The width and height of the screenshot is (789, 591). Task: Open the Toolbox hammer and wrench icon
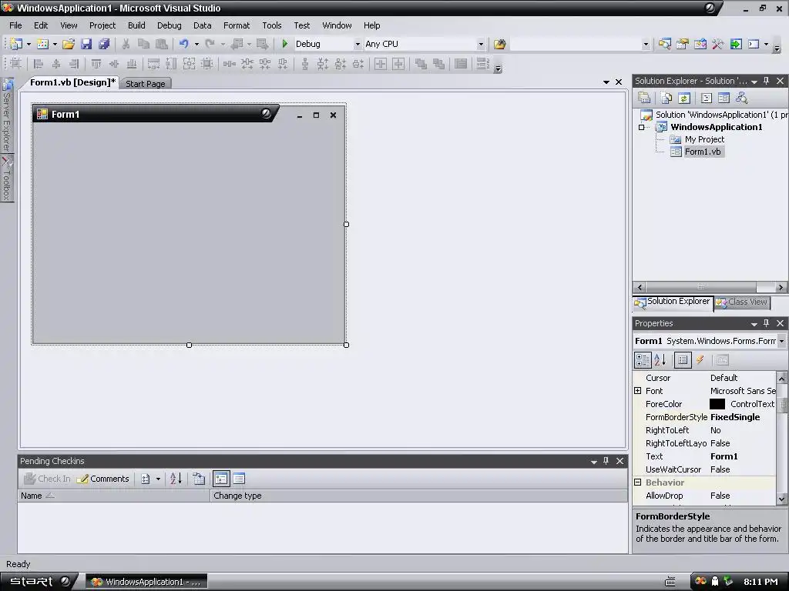coord(718,44)
